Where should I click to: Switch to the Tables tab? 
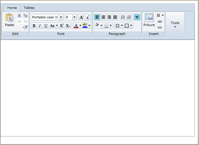pos(29,8)
